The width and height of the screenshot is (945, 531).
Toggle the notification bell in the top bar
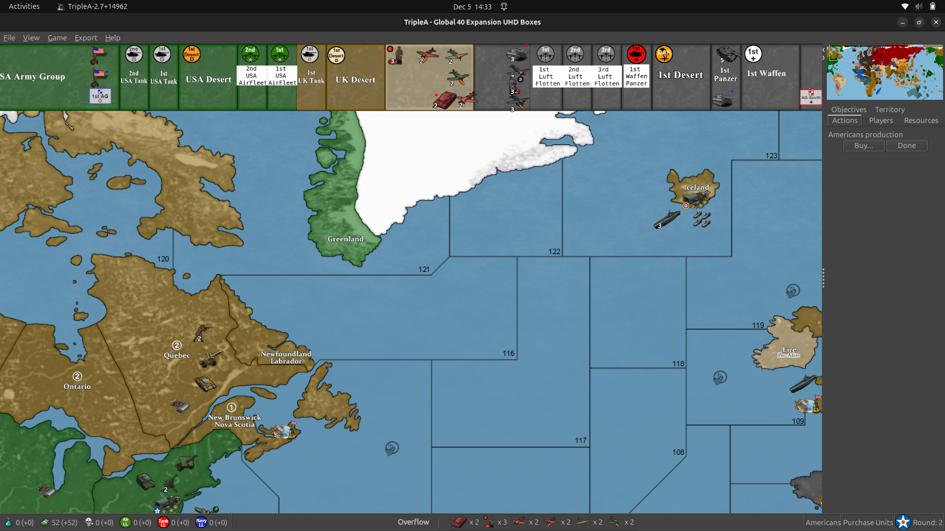[503, 6]
